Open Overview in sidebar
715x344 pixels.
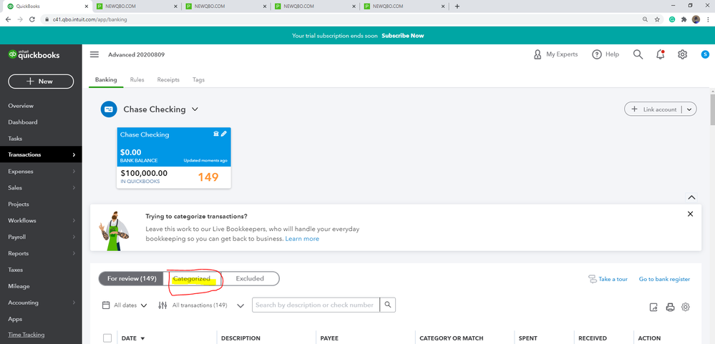pos(21,106)
